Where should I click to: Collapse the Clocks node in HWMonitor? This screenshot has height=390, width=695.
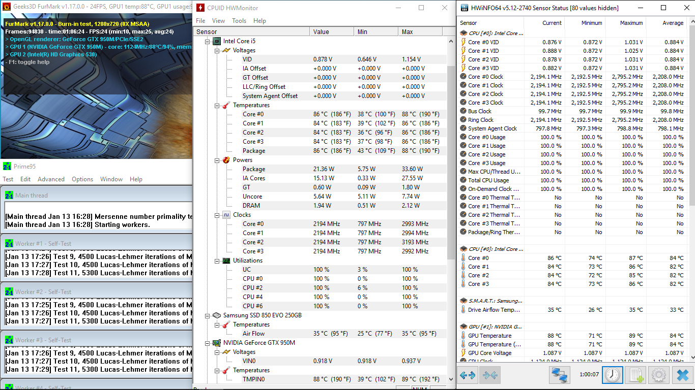pyautogui.click(x=217, y=215)
